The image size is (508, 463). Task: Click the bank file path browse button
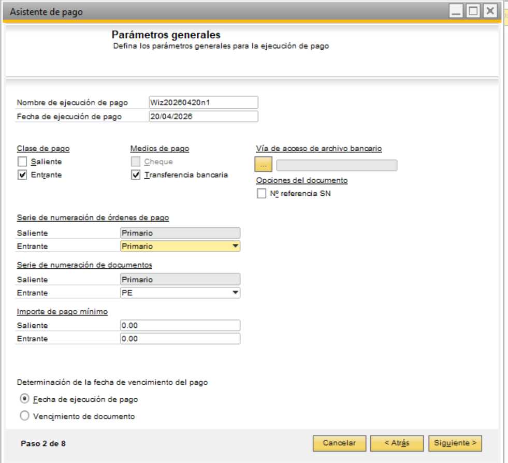click(263, 165)
